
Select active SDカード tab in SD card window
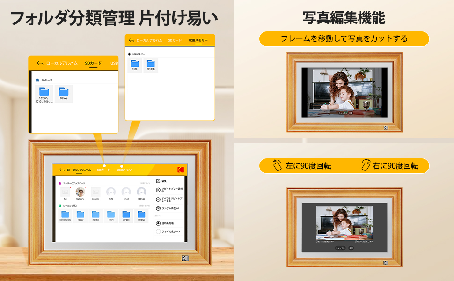tap(93, 63)
